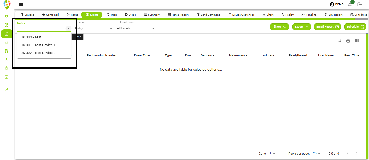Click the Export button
Viewport: 369px width, 160px height.
[x=301, y=27]
